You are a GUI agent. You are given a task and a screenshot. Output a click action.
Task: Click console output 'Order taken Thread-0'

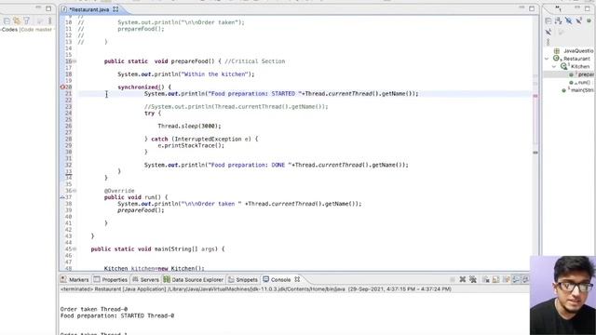click(93, 309)
